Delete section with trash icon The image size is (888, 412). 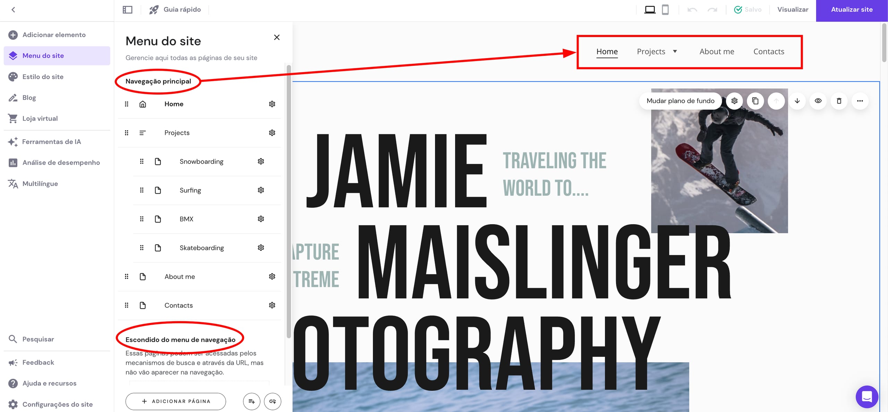[839, 101]
